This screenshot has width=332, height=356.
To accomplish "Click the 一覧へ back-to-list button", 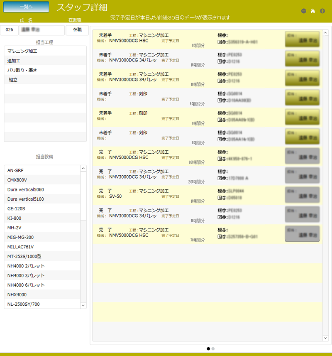I will coord(26,7).
